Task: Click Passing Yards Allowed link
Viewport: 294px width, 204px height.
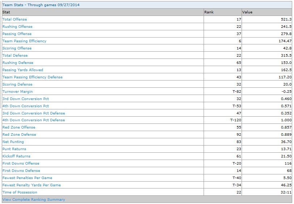Action: click(x=23, y=70)
